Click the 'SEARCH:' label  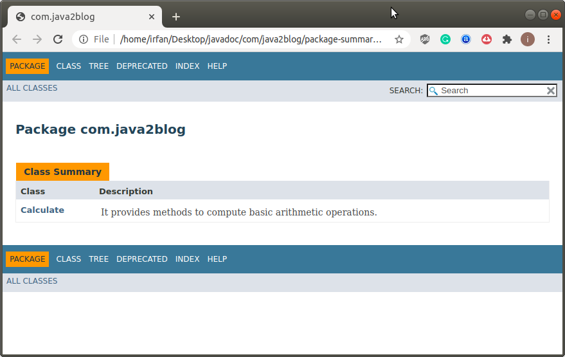coord(406,91)
